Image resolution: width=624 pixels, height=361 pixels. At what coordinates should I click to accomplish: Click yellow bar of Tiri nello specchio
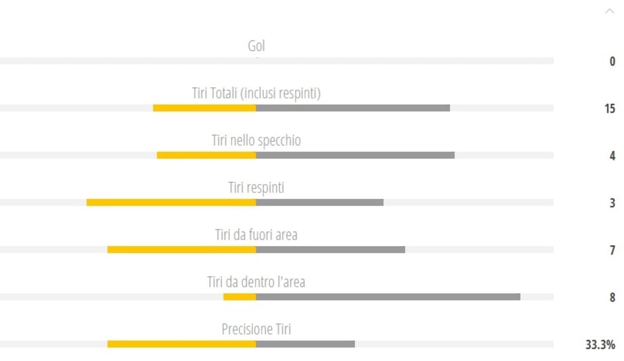point(206,155)
